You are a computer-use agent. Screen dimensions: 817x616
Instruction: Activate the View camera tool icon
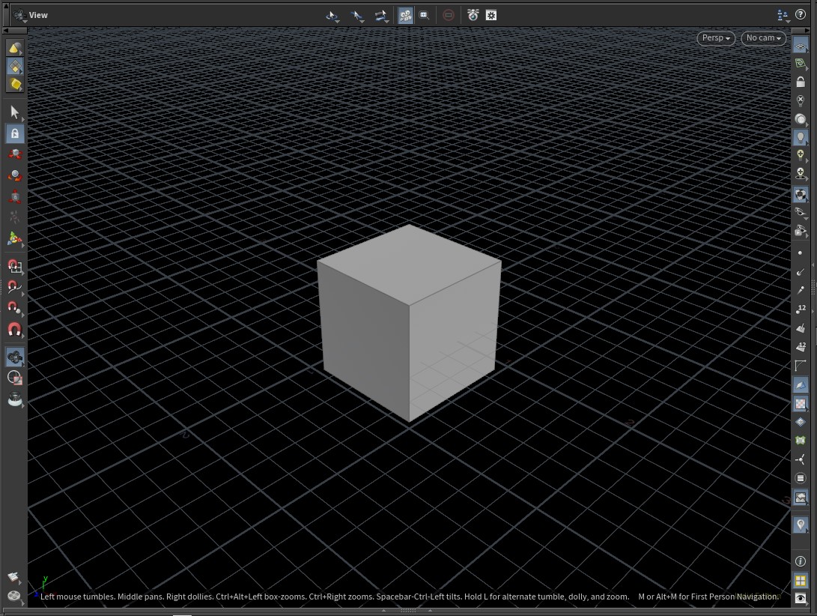[14, 357]
